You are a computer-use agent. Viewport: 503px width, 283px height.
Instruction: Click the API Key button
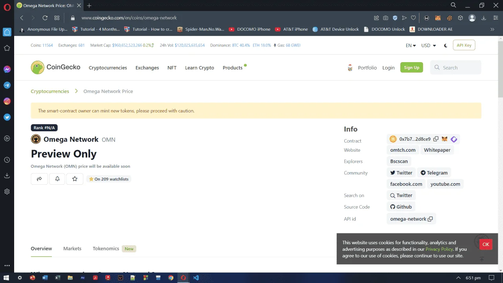464,45
